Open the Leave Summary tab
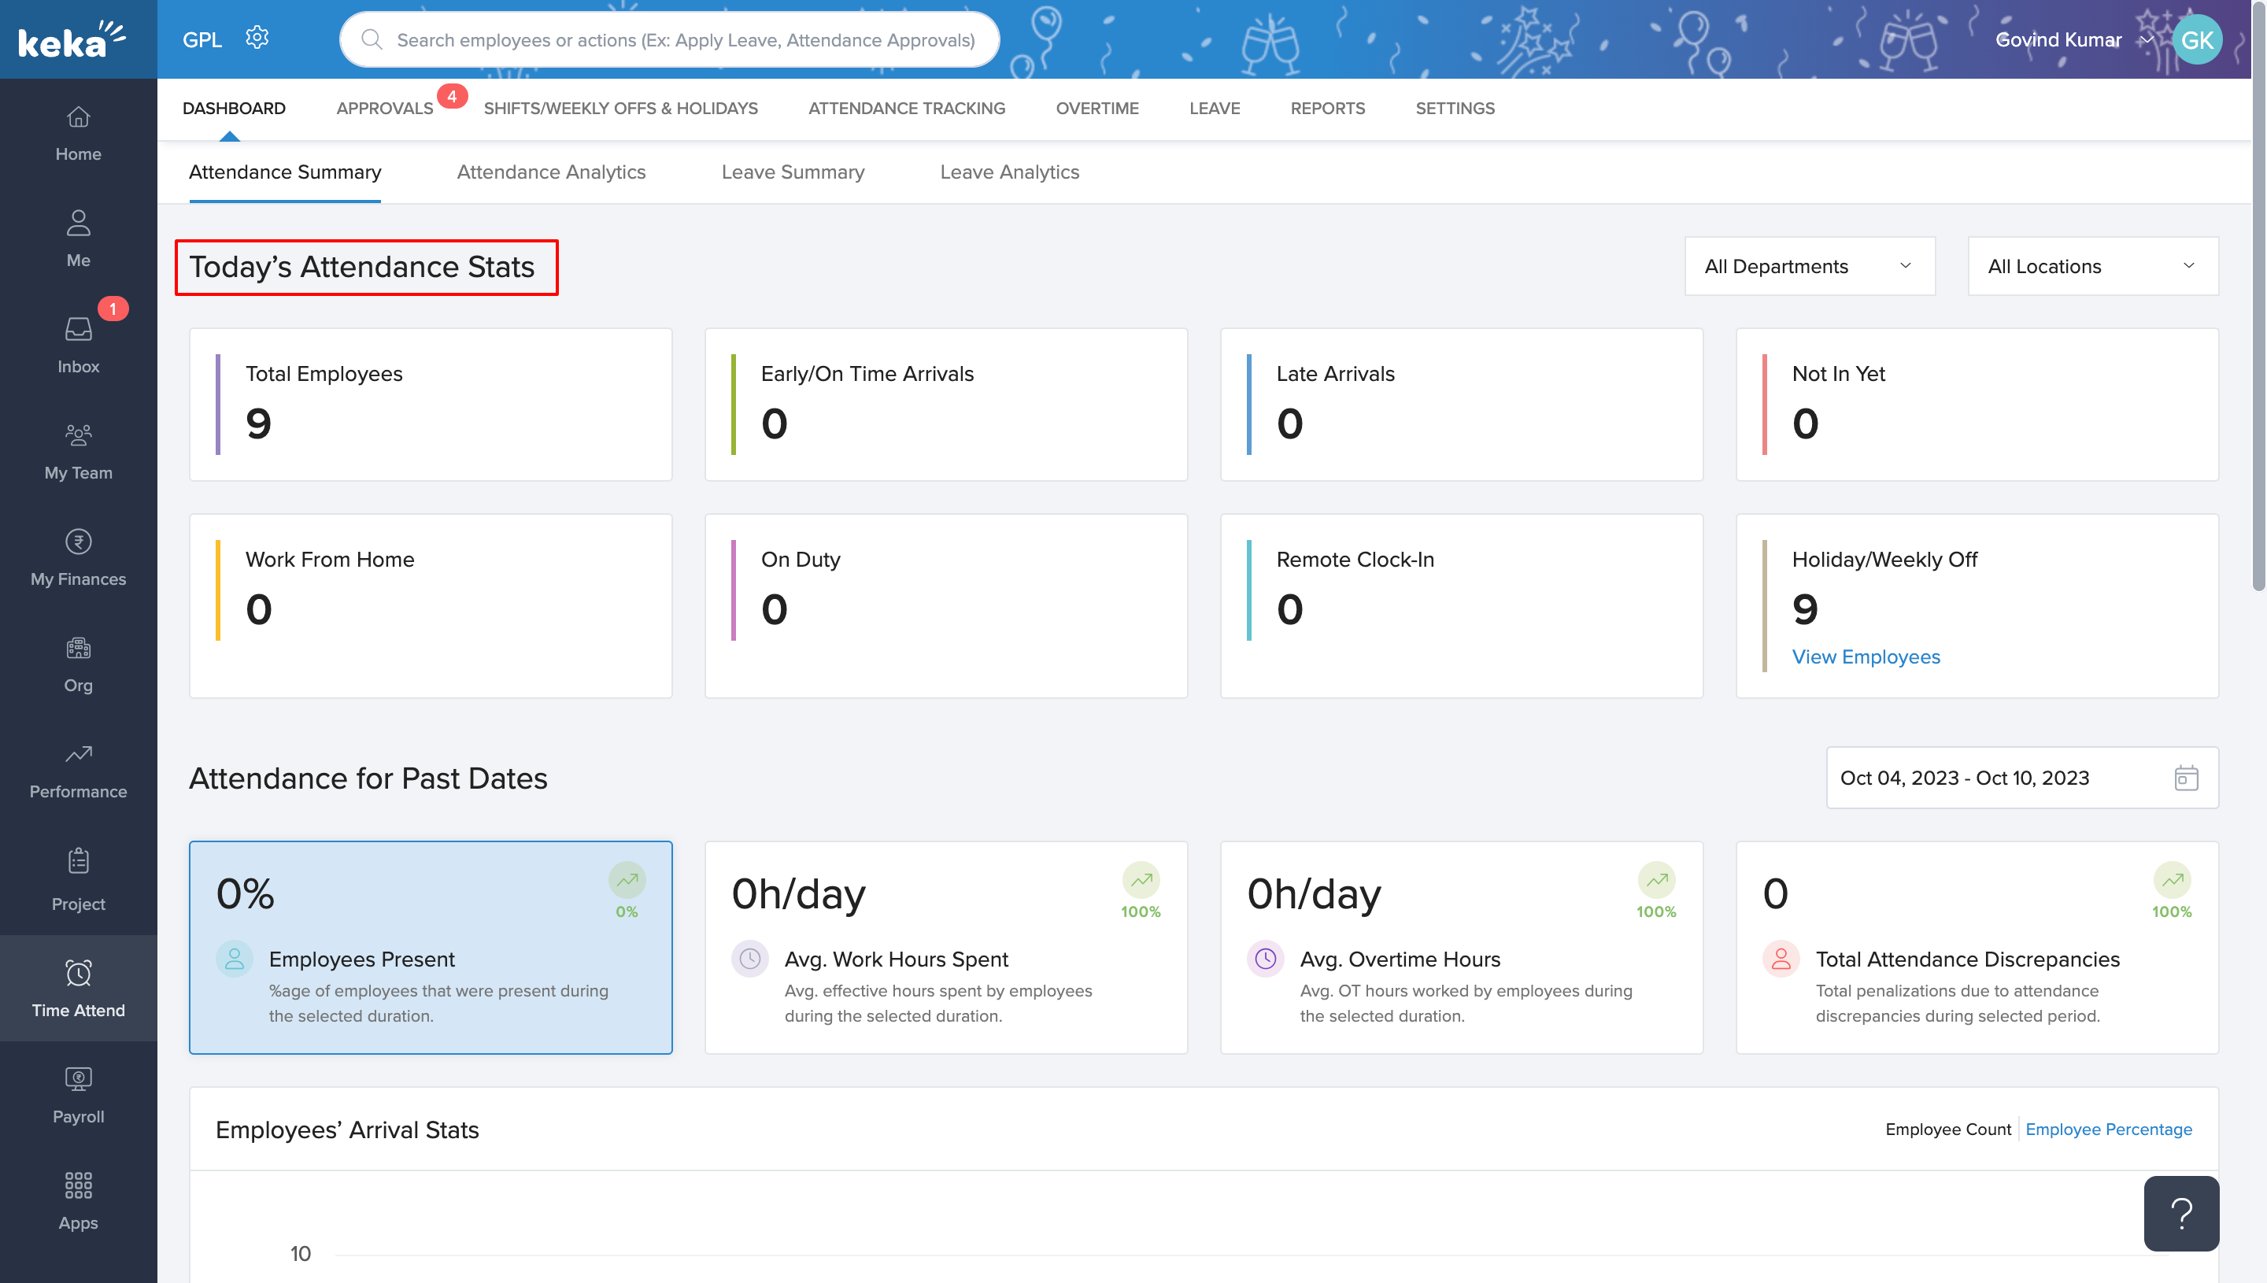Viewport: 2267px width, 1283px height. [x=792, y=172]
